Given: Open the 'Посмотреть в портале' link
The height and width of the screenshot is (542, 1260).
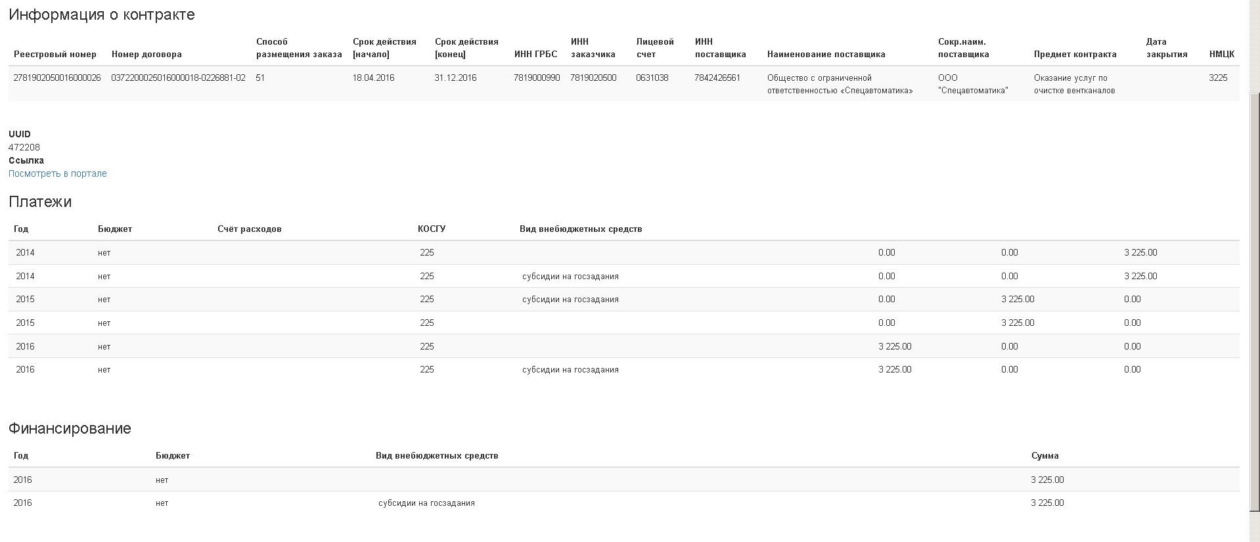Looking at the screenshot, I should coord(58,173).
